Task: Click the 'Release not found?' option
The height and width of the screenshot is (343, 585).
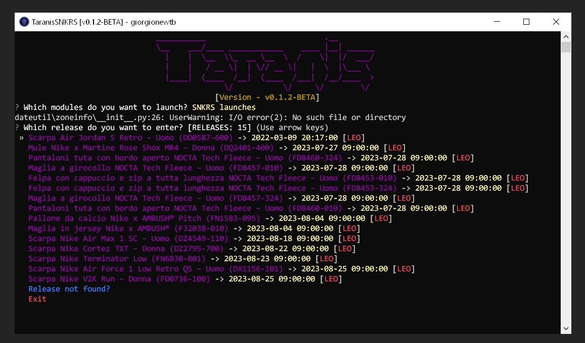Action: (x=69, y=289)
